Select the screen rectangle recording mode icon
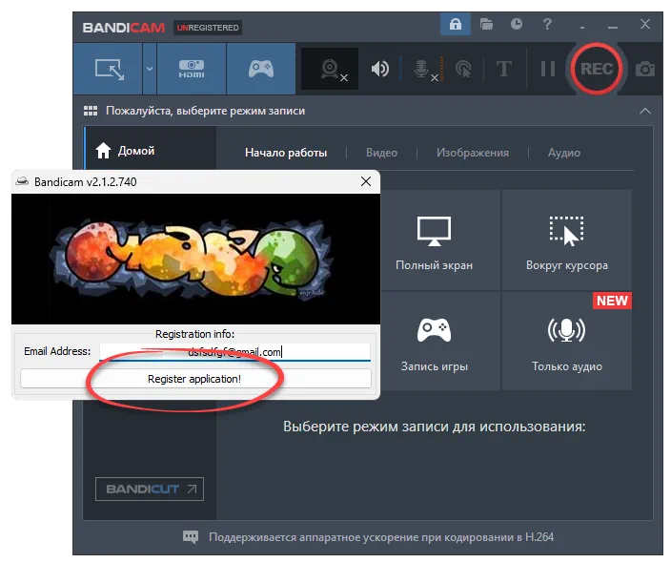Viewport: 671px width, 563px height. pos(110,69)
